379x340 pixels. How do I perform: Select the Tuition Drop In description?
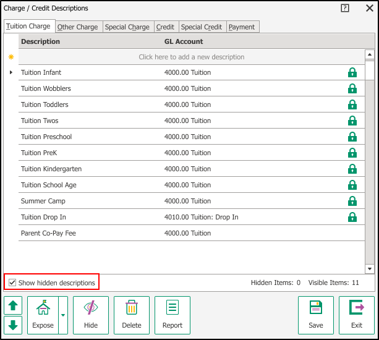(43, 217)
